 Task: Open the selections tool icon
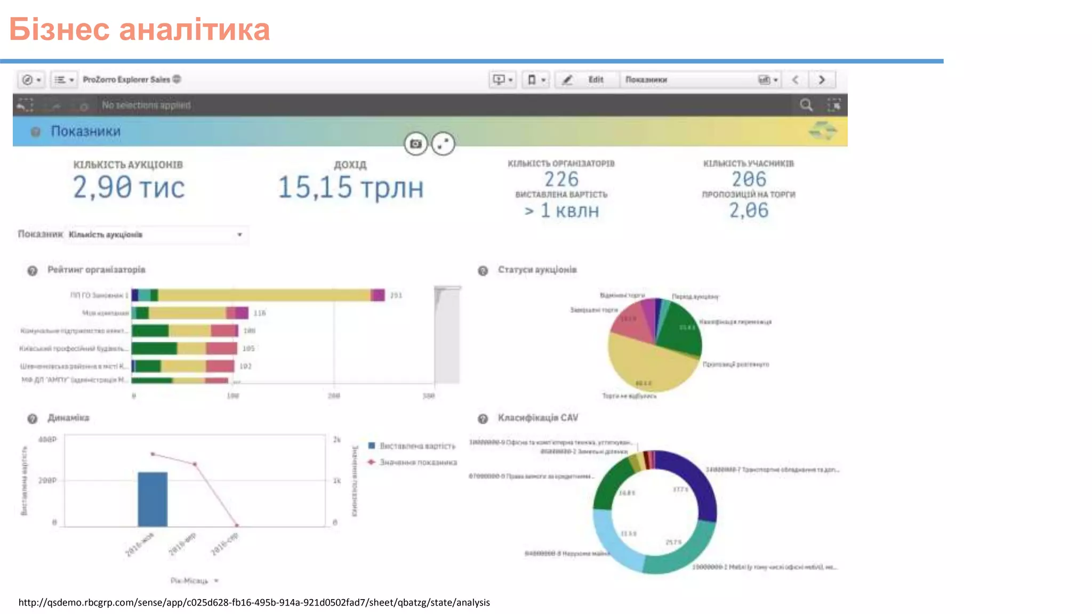(x=834, y=105)
